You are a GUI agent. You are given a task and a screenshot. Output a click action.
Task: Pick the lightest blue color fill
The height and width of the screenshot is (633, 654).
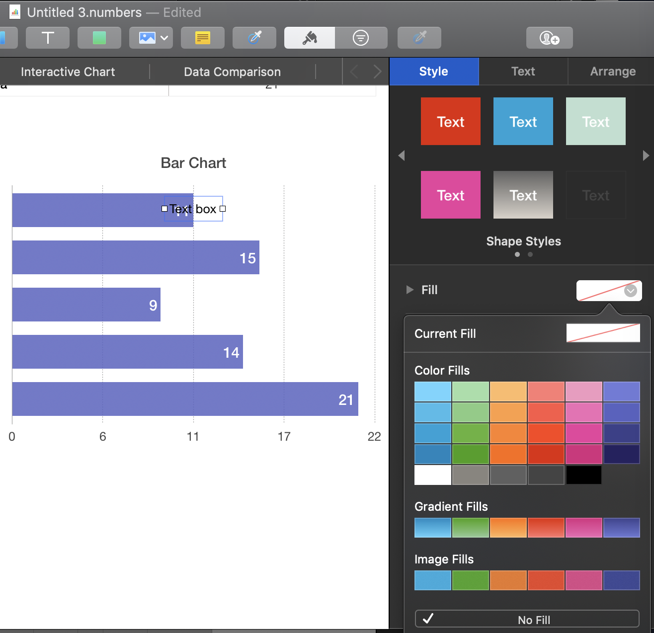tap(433, 392)
